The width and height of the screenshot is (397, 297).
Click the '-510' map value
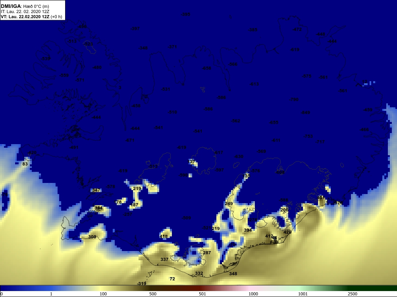coord(172,112)
